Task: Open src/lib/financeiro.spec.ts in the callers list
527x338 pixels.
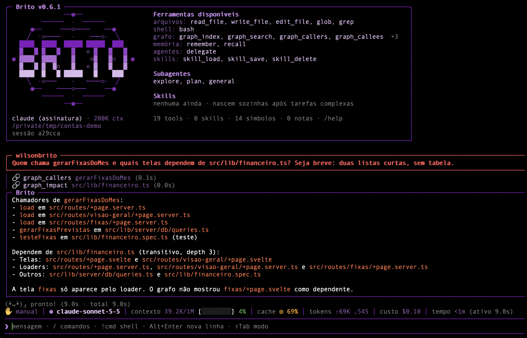Action: 120,237
